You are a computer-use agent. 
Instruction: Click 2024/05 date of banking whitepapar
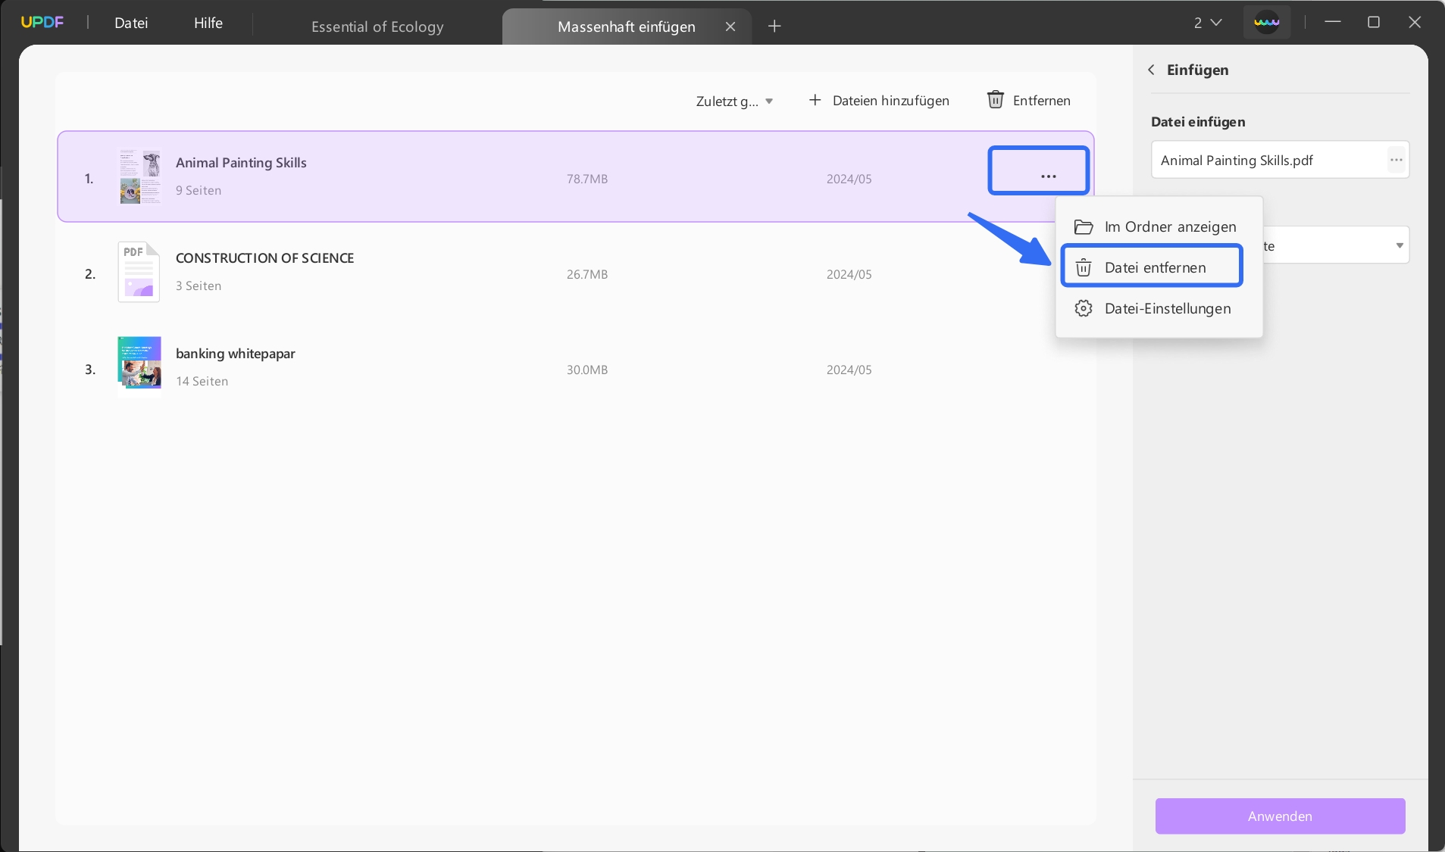coord(849,370)
